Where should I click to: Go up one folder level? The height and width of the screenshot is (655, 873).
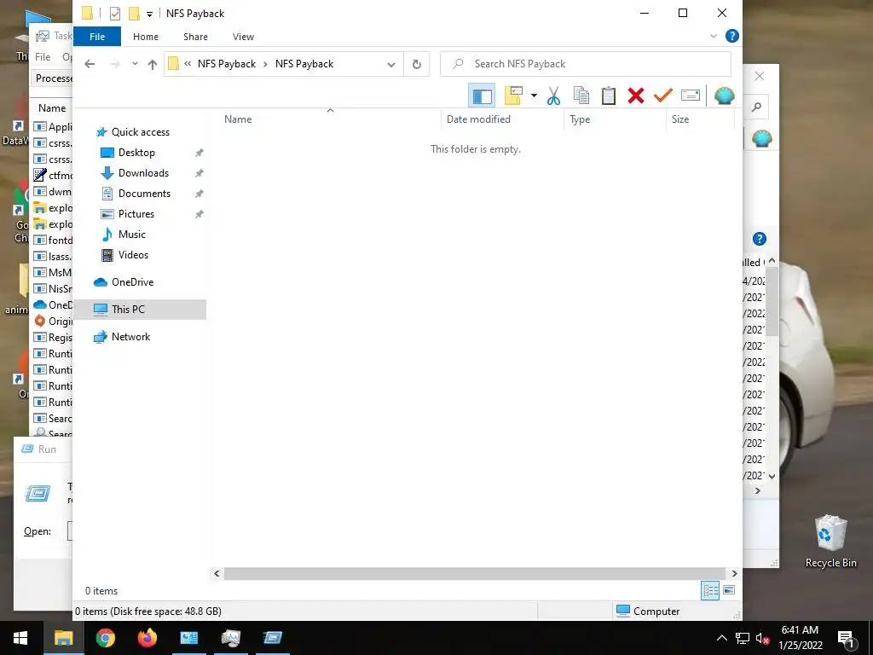coord(152,64)
